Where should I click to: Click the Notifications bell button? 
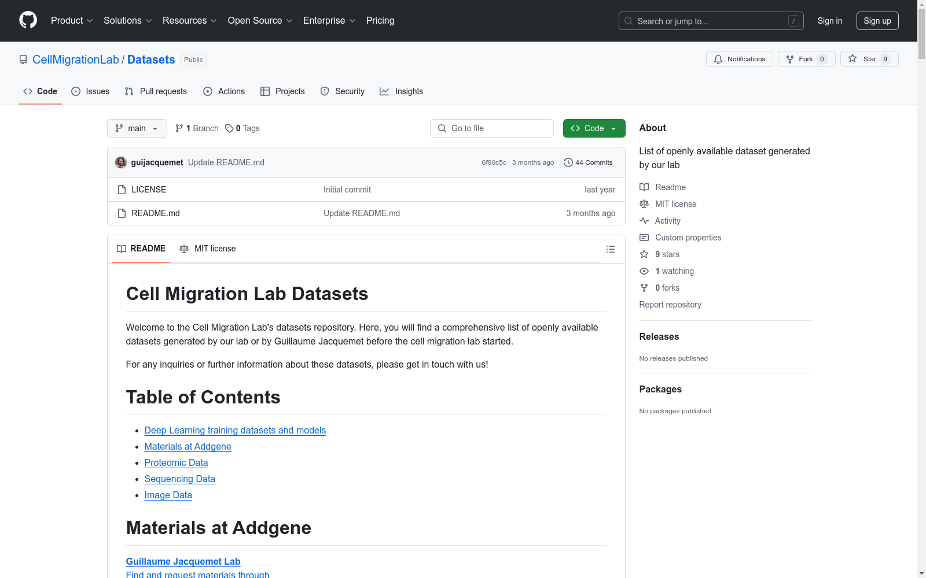pyautogui.click(x=740, y=59)
